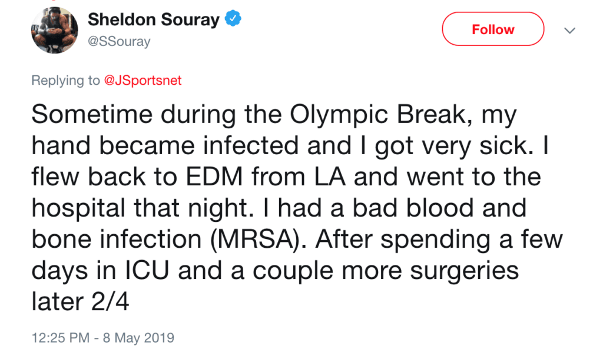Open the tweet options chevron menu
The width and height of the screenshot is (603, 359).
569,30
